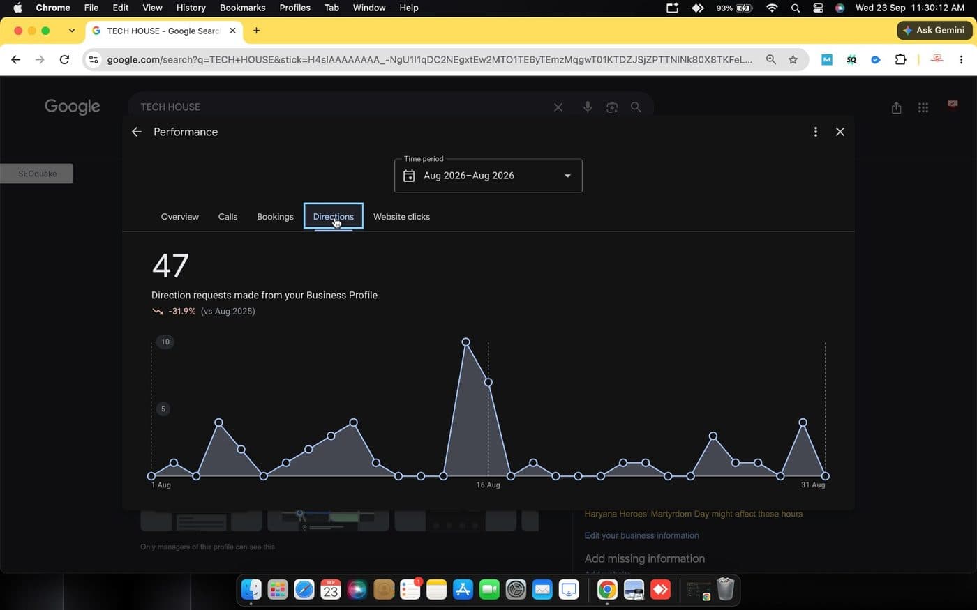Image resolution: width=977 pixels, height=610 pixels.
Task: Bookmark this page with star icon
Action: [x=793, y=60]
